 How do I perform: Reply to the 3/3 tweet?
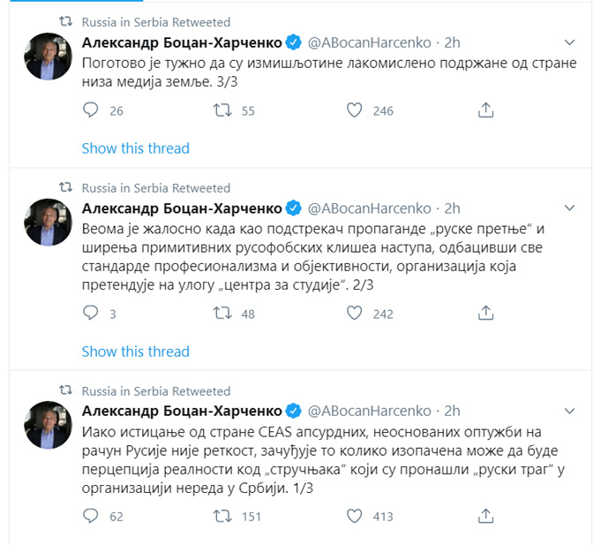pos(89,110)
